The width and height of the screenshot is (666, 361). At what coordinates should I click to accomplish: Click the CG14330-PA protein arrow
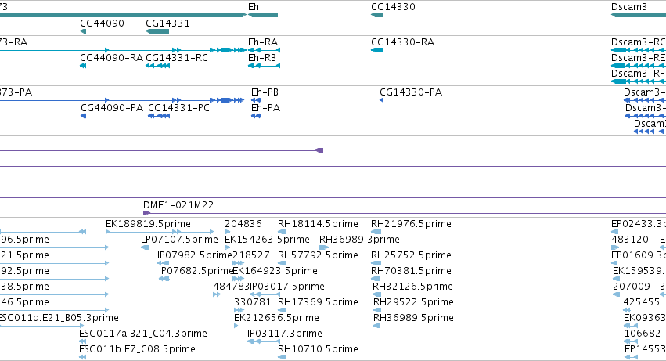381,100
